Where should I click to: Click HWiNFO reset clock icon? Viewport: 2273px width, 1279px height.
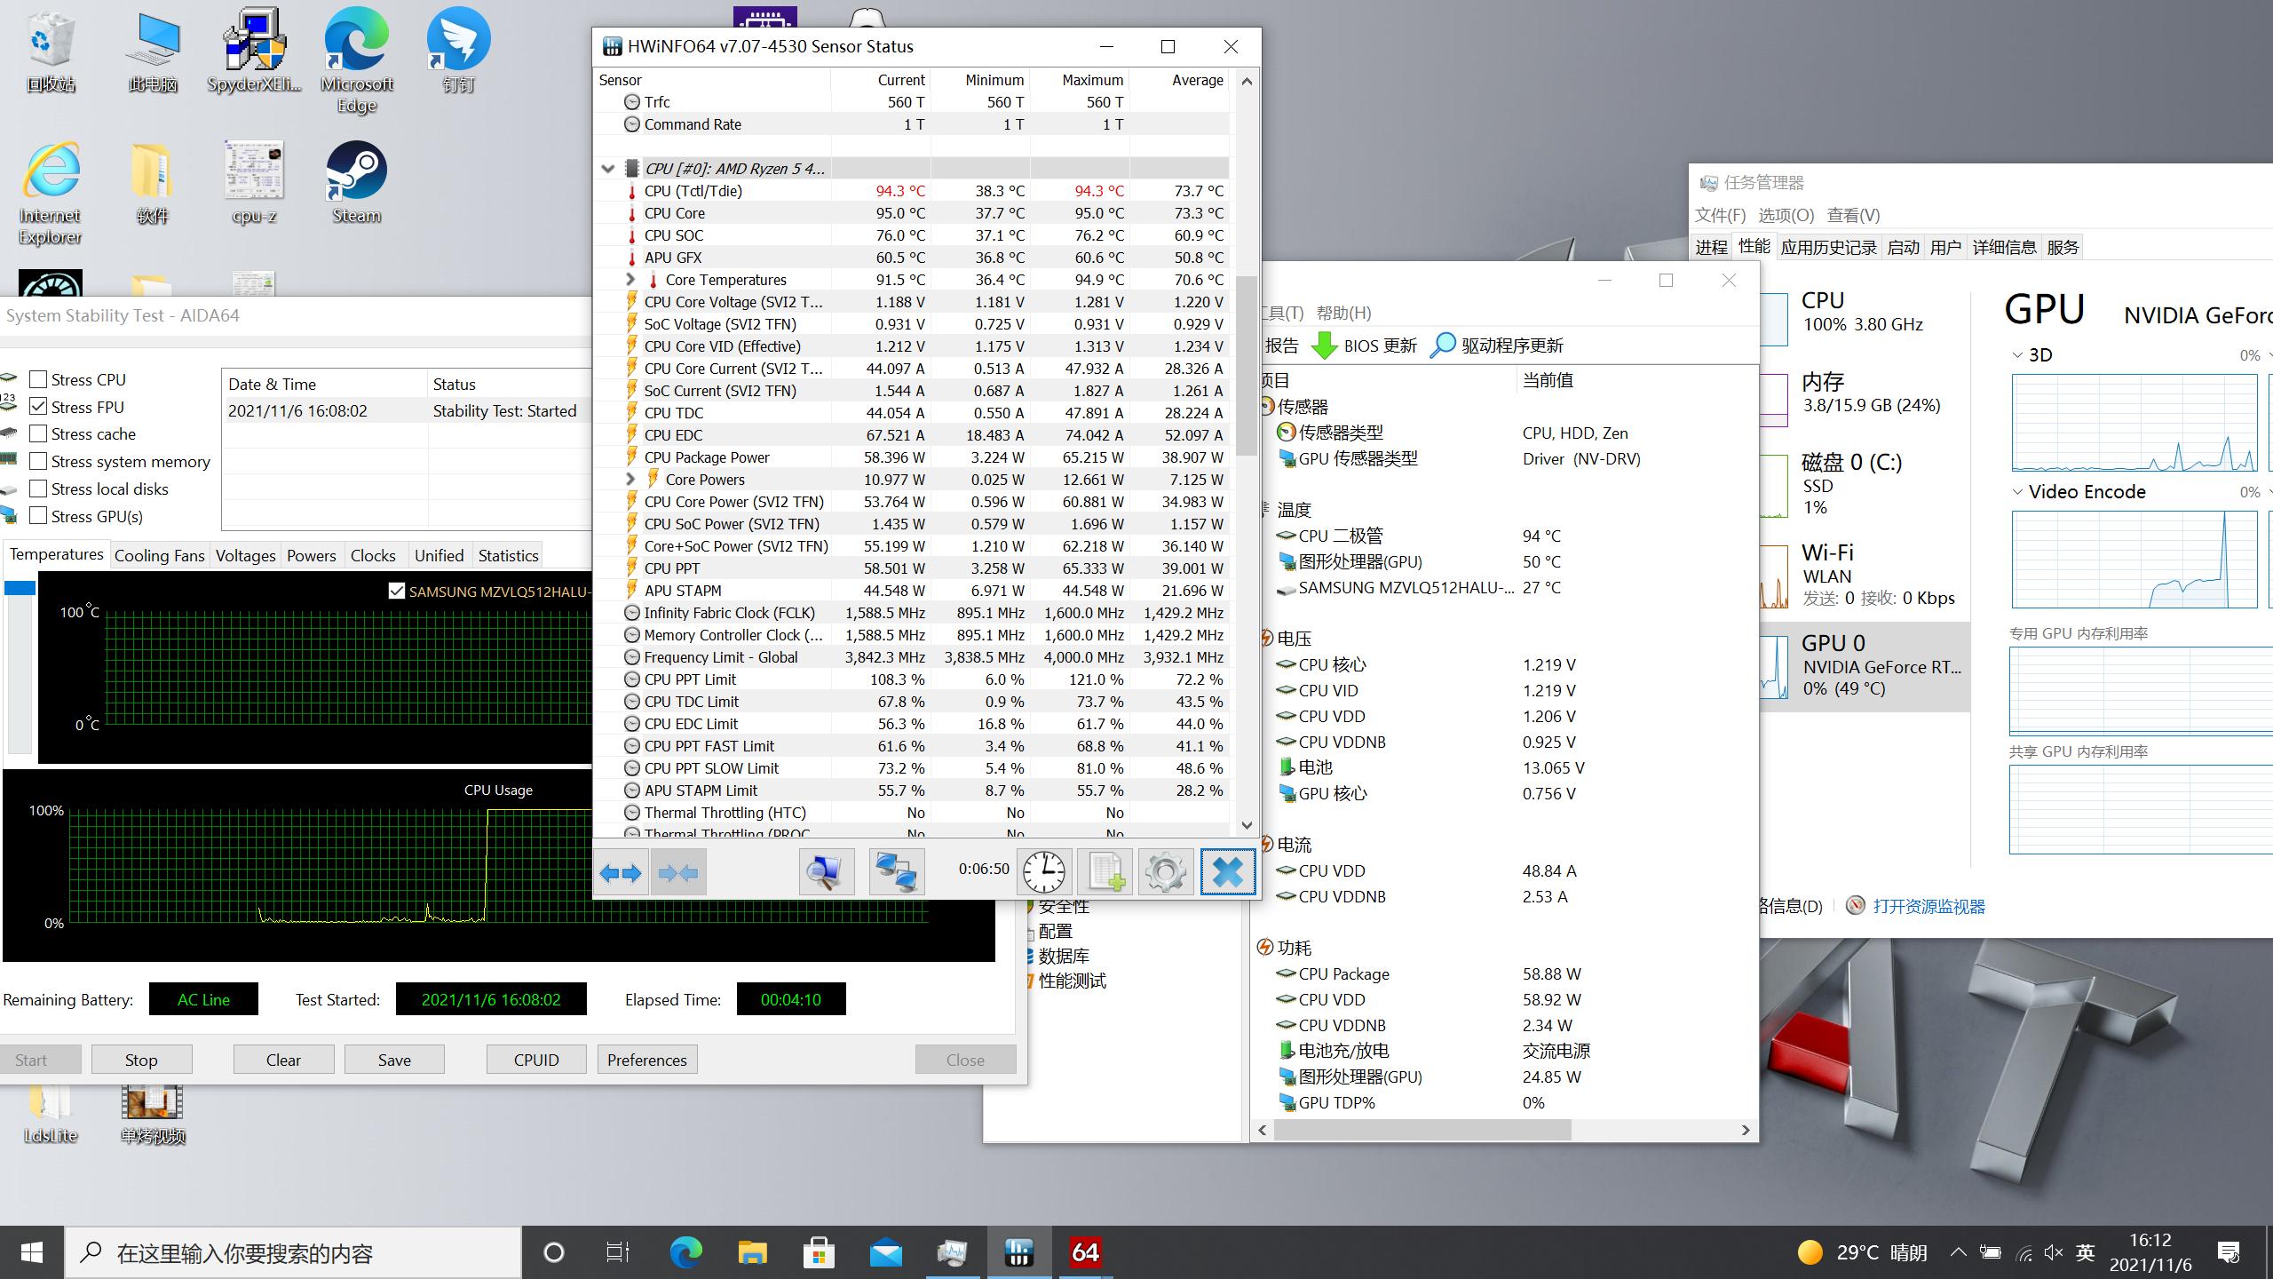pos(1043,872)
